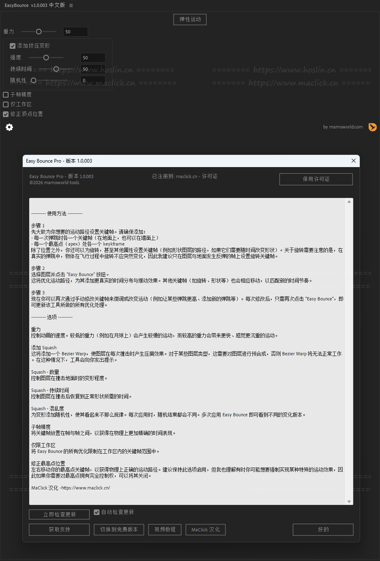Click 切换到免费版本 button

pyautogui.click(x=119, y=530)
